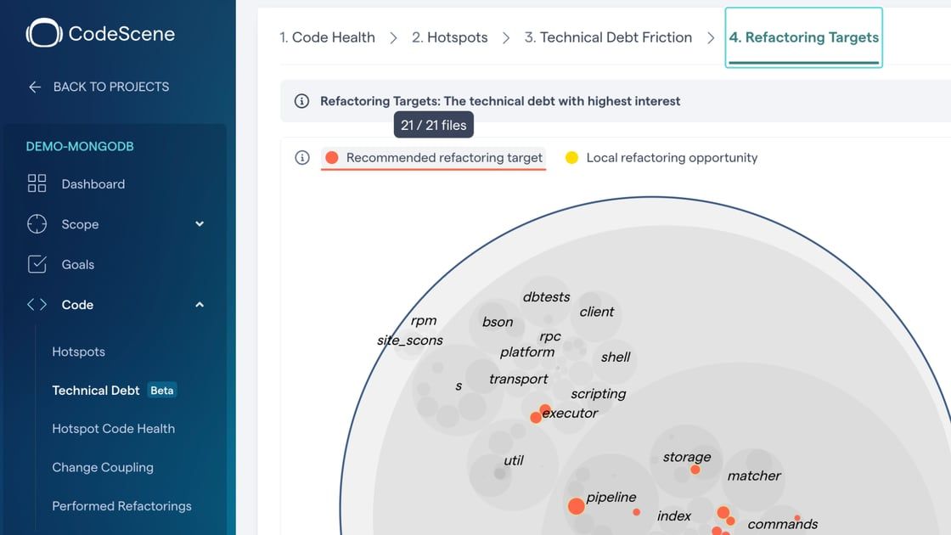
Task: Click the transport folder label
Action: (518, 379)
